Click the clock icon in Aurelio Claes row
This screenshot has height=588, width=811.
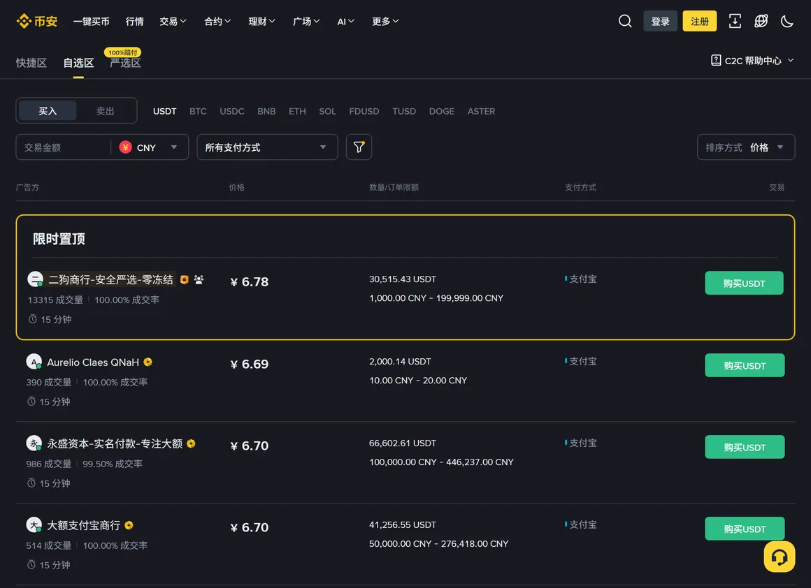pyautogui.click(x=31, y=402)
